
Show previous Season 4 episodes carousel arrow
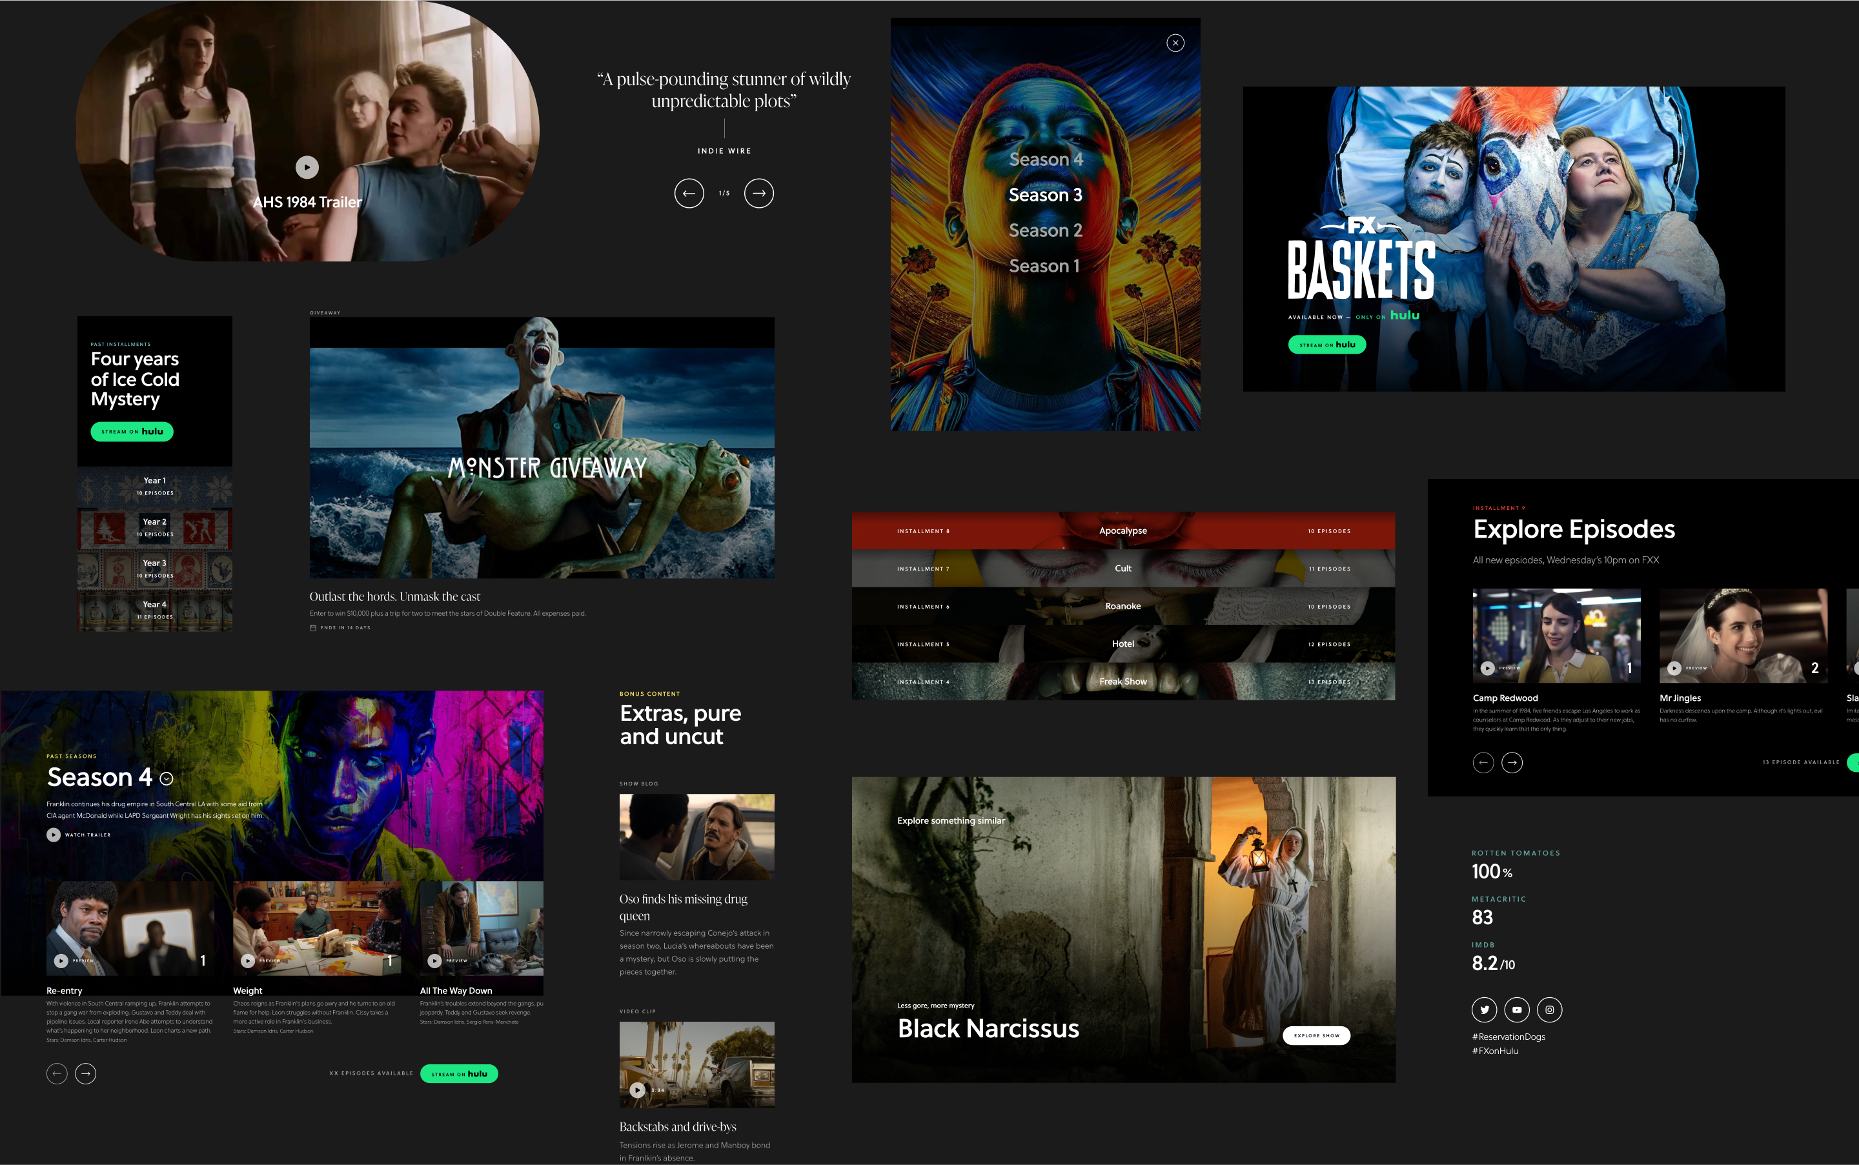(x=57, y=1073)
